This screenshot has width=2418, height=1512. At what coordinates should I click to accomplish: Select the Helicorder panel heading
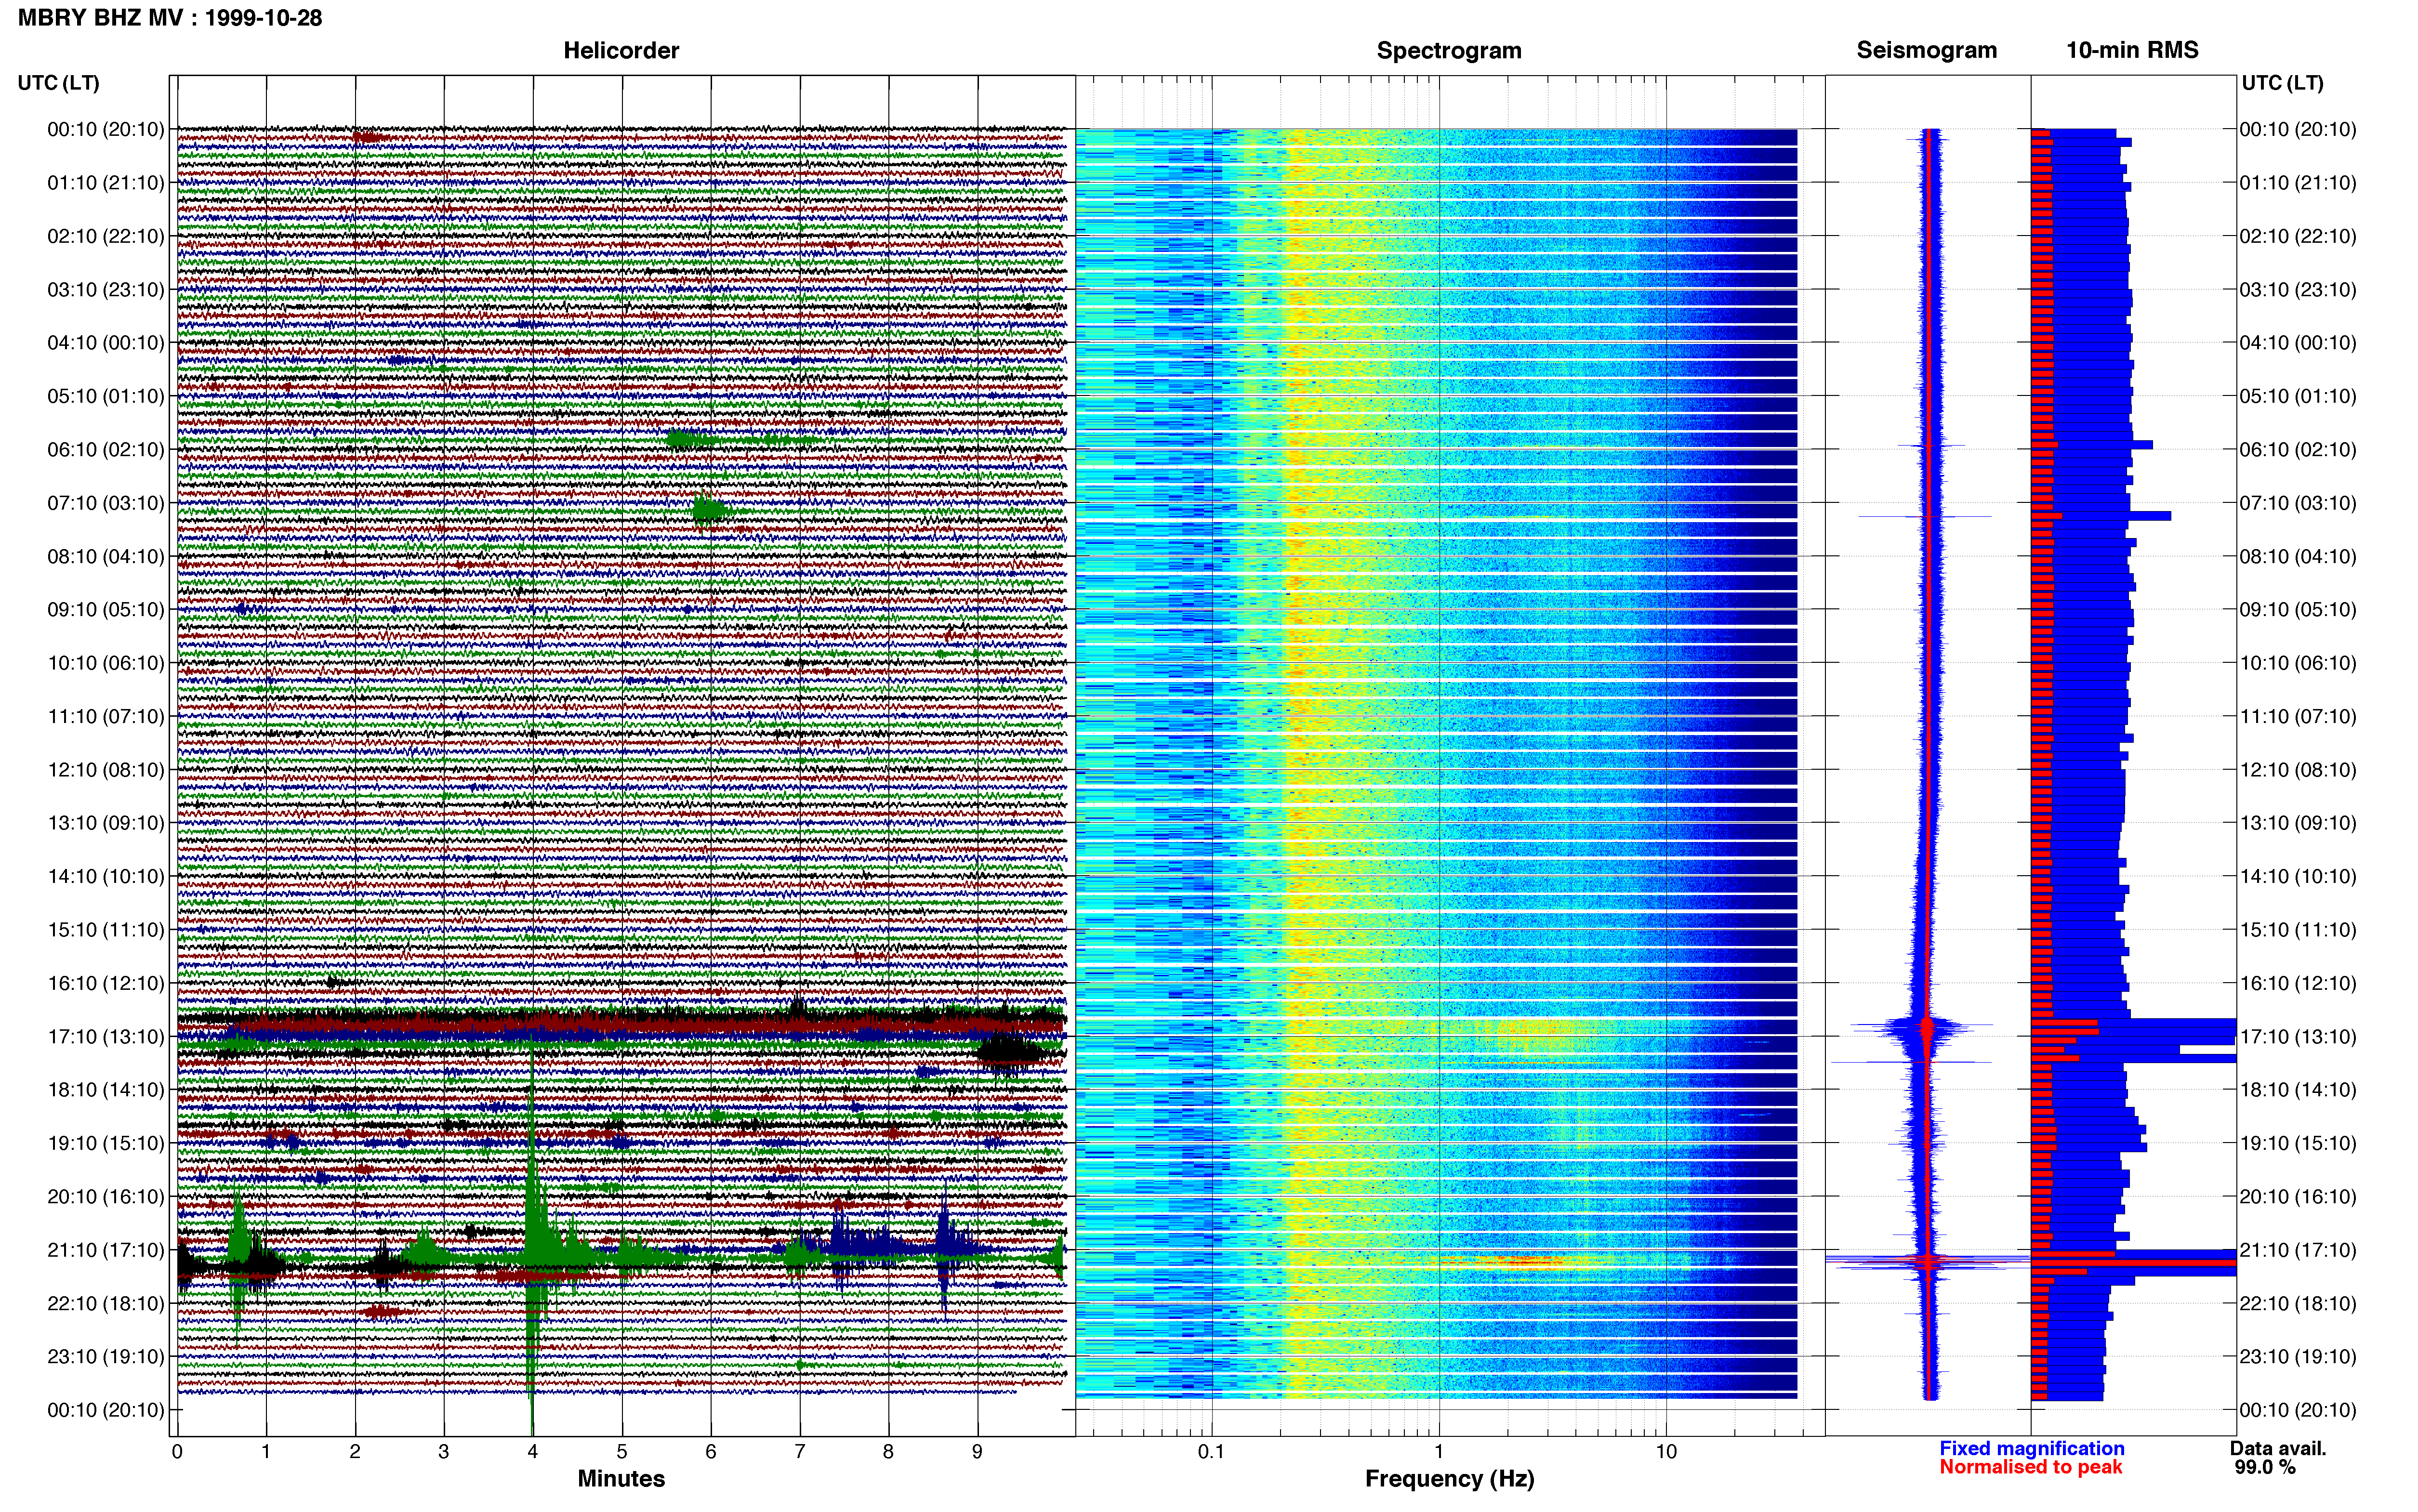pos(621,50)
